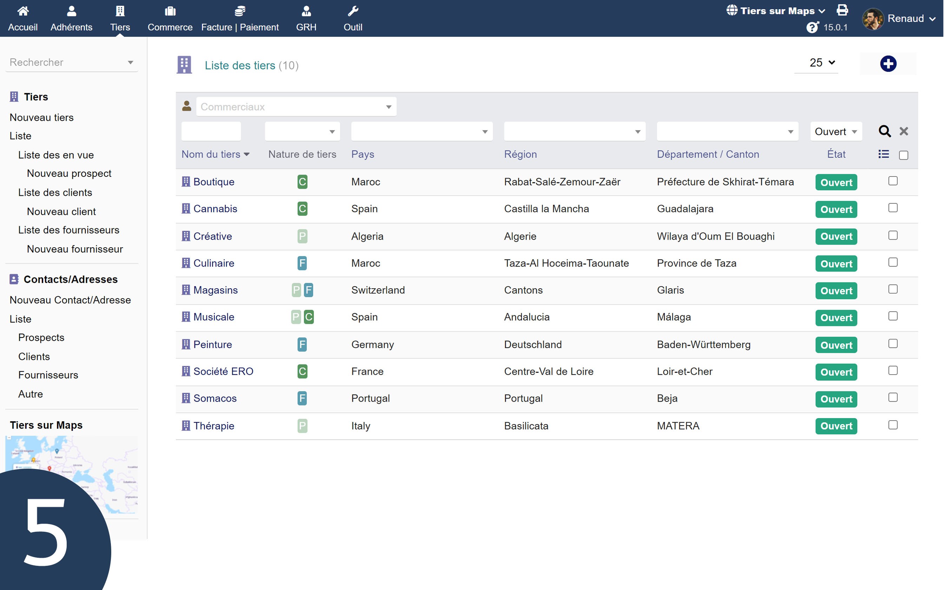The image size is (944, 590).
Task: Open the Cannabis tiers link
Action: coord(215,209)
